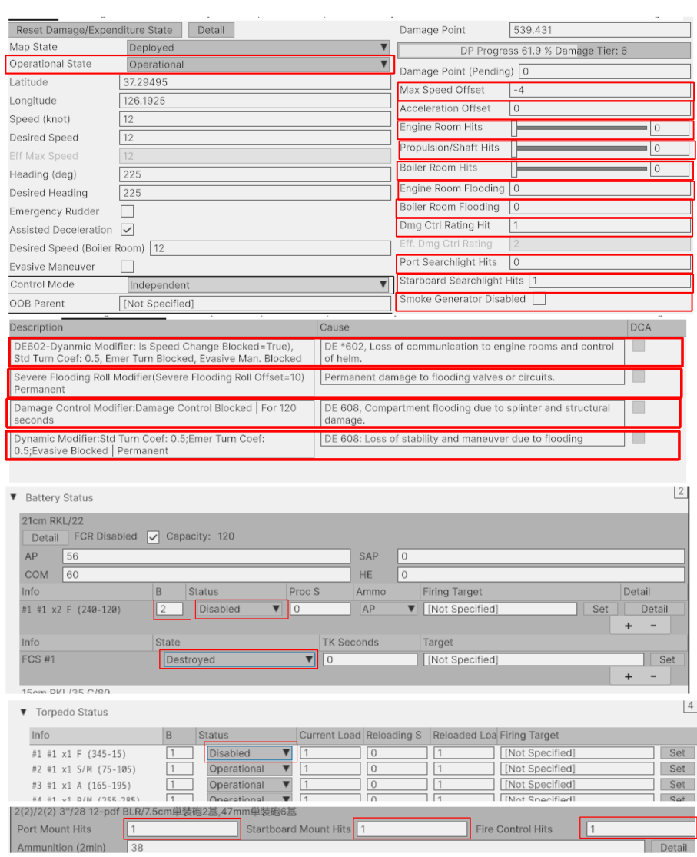Viewport: 697px width, 857px height.
Task: Adjust the Boiler Room Hits slider
Action: 579,168
